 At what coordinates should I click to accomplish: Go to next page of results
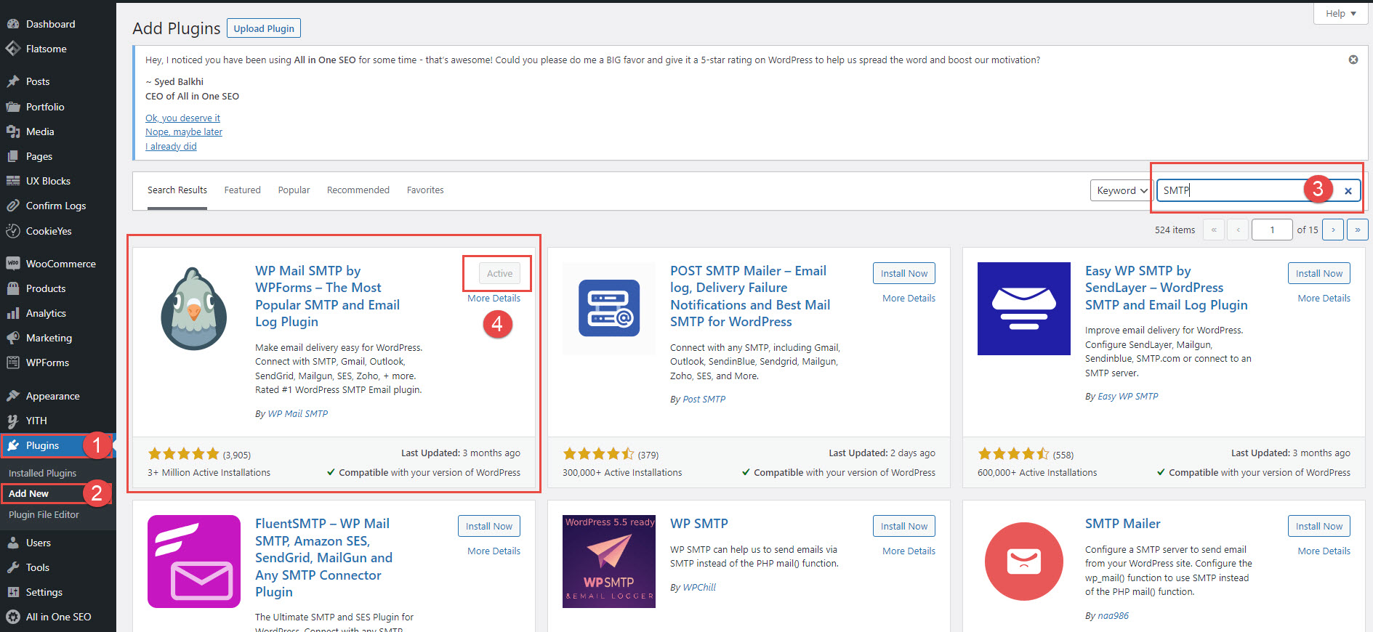coord(1333,230)
